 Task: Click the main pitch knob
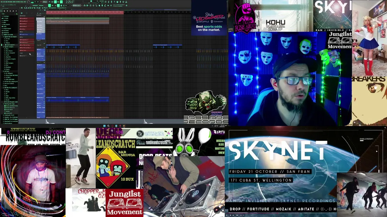tap(28, 5)
